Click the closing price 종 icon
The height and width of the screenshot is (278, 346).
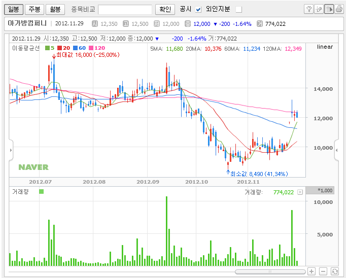click(x=188, y=24)
